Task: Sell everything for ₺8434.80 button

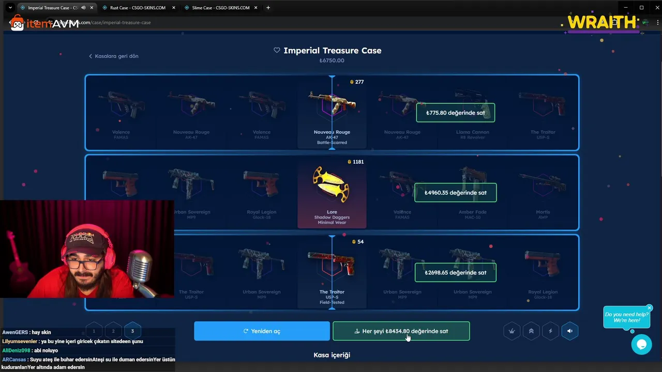Action: click(x=401, y=331)
